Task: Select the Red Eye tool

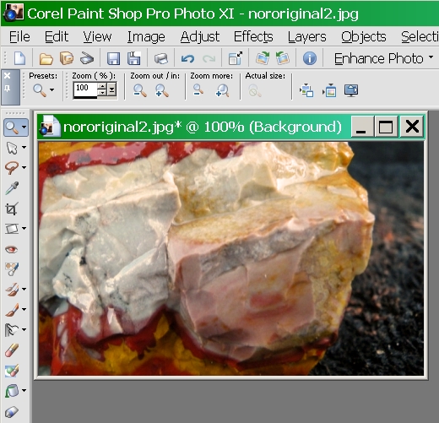Action: (12, 249)
